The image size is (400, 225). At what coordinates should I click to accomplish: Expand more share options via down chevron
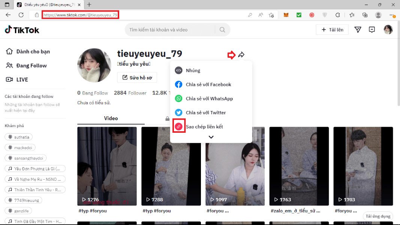pyautogui.click(x=211, y=137)
